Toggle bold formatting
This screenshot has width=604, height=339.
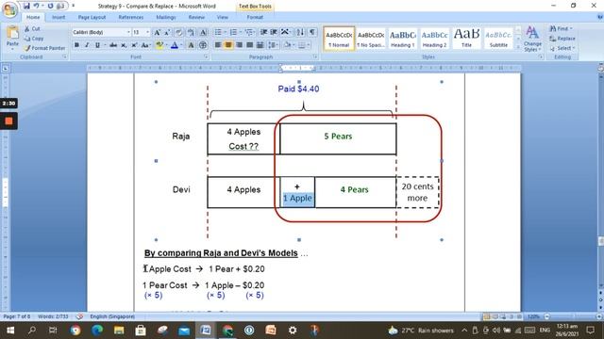pos(76,45)
